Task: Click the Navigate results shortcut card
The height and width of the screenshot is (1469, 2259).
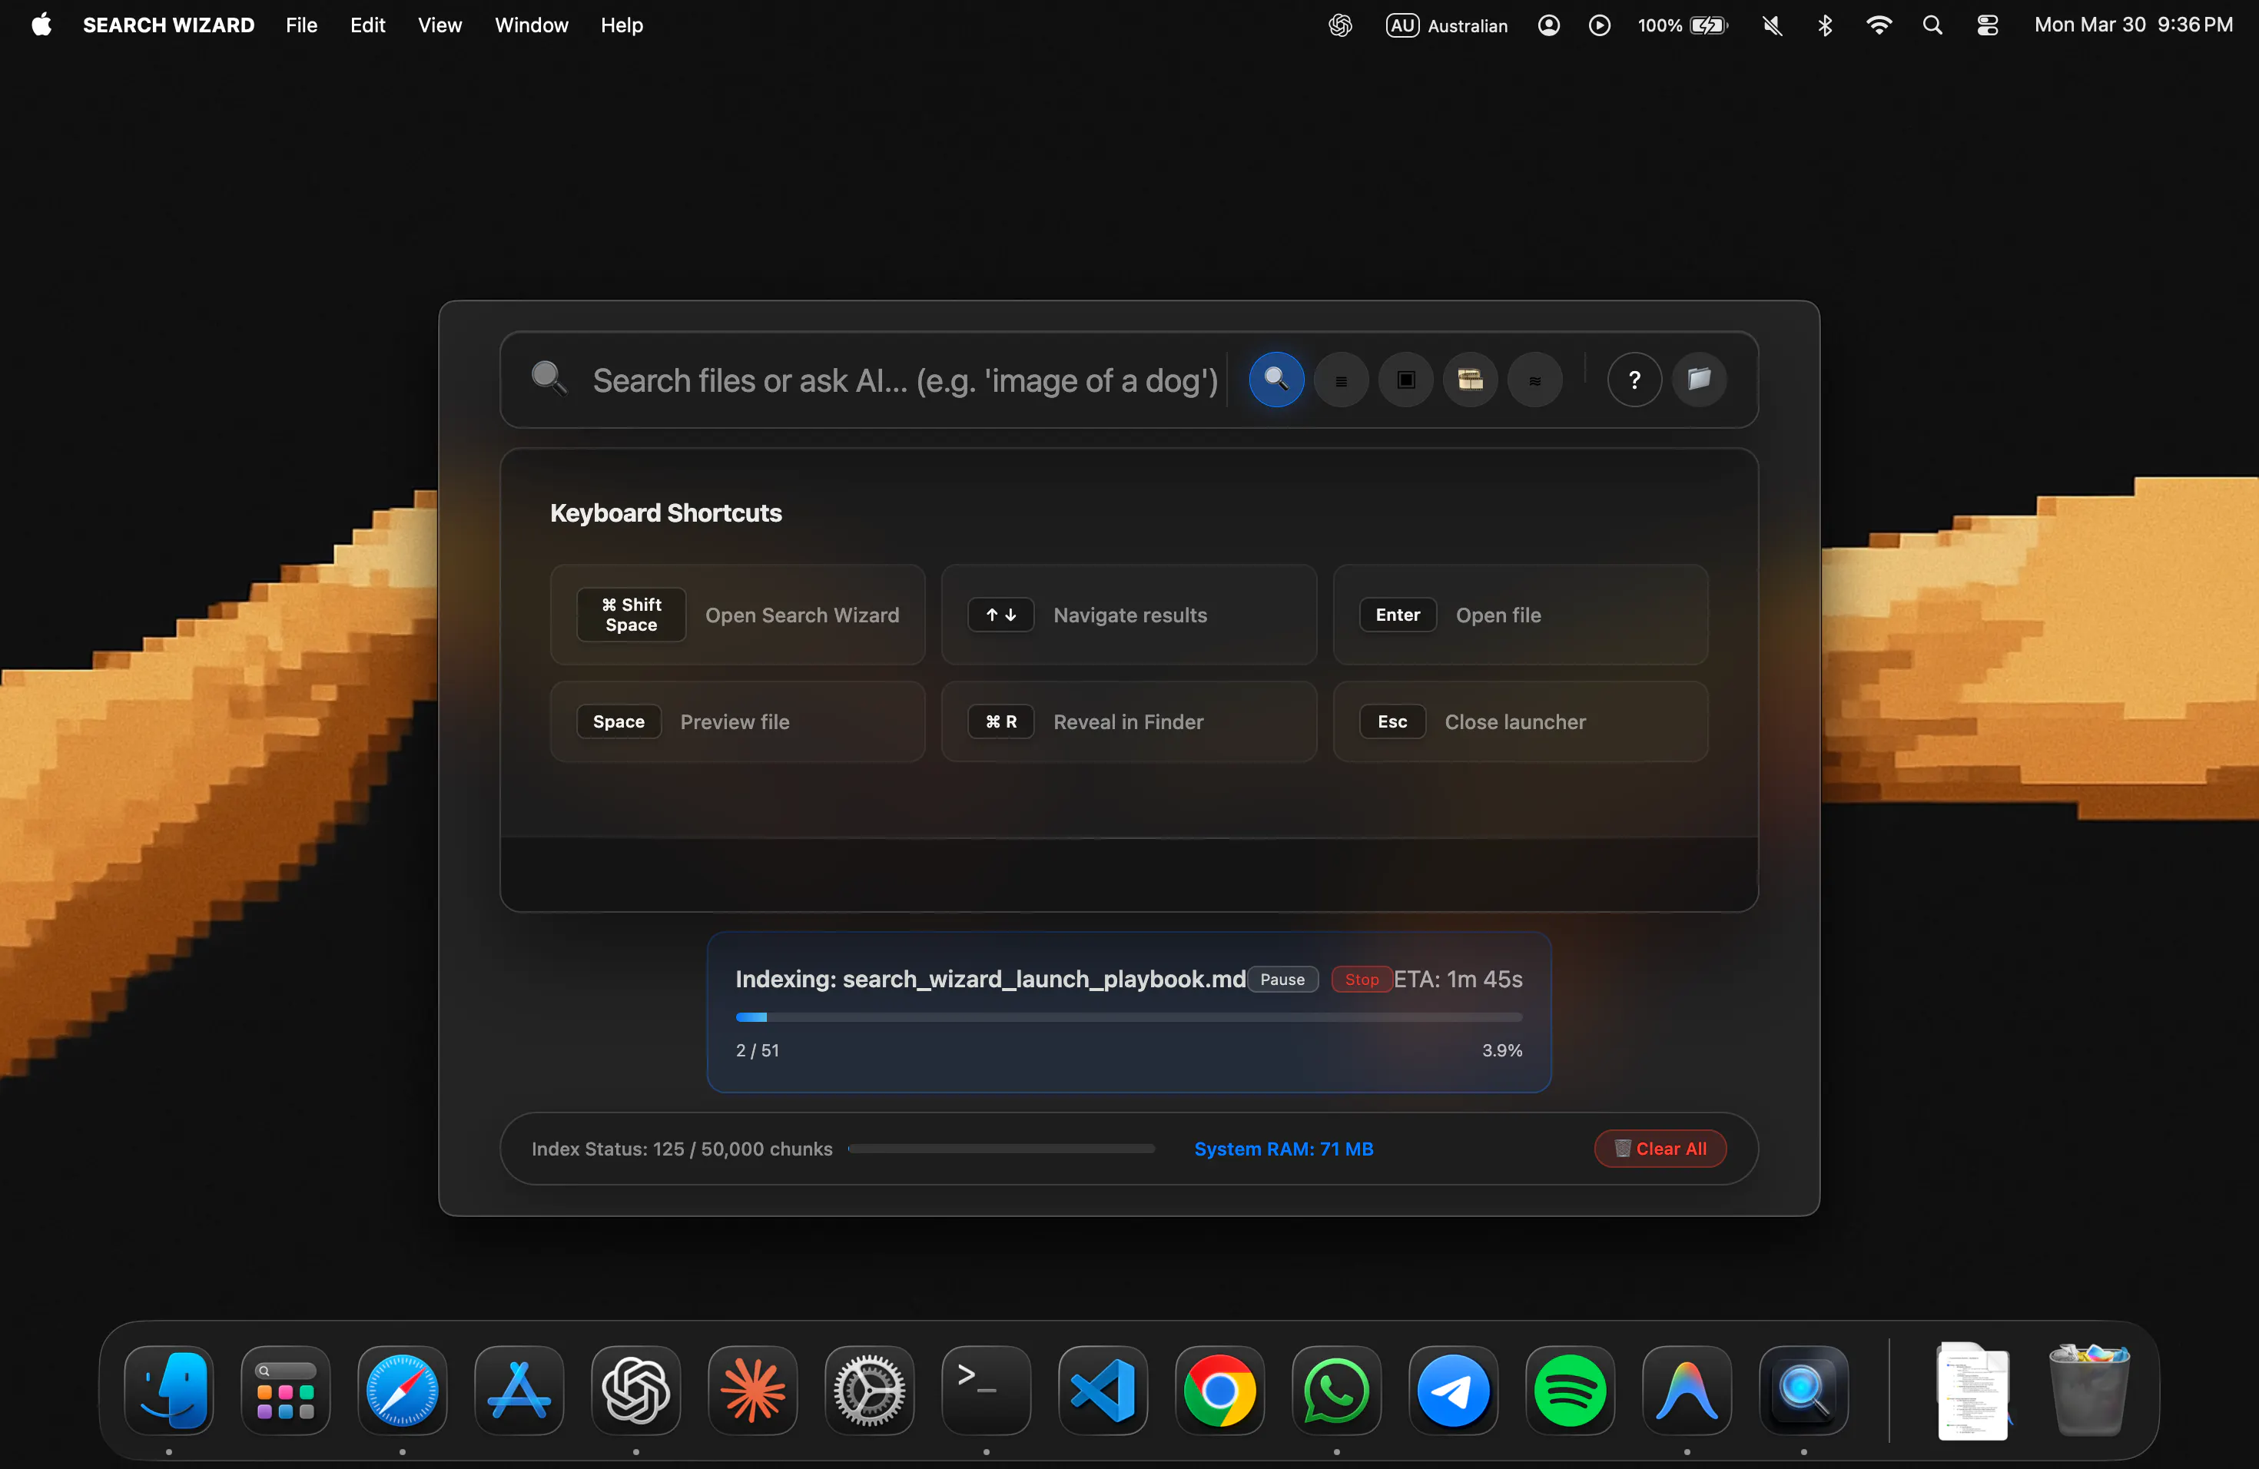Action: pyautogui.click(x=1129, y=615)
